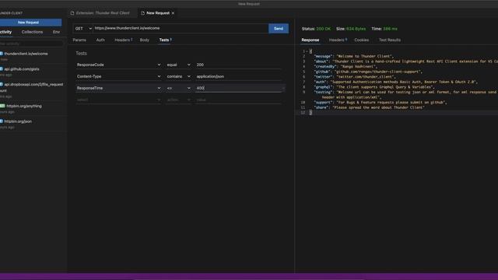Edit the request URL field
This screenshot has width=498, height=280.
(181, 28)
